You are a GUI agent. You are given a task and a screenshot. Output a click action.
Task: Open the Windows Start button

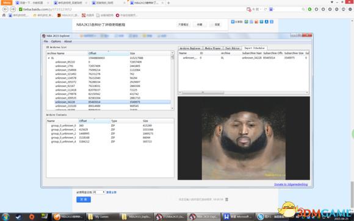tap(5, 217)
